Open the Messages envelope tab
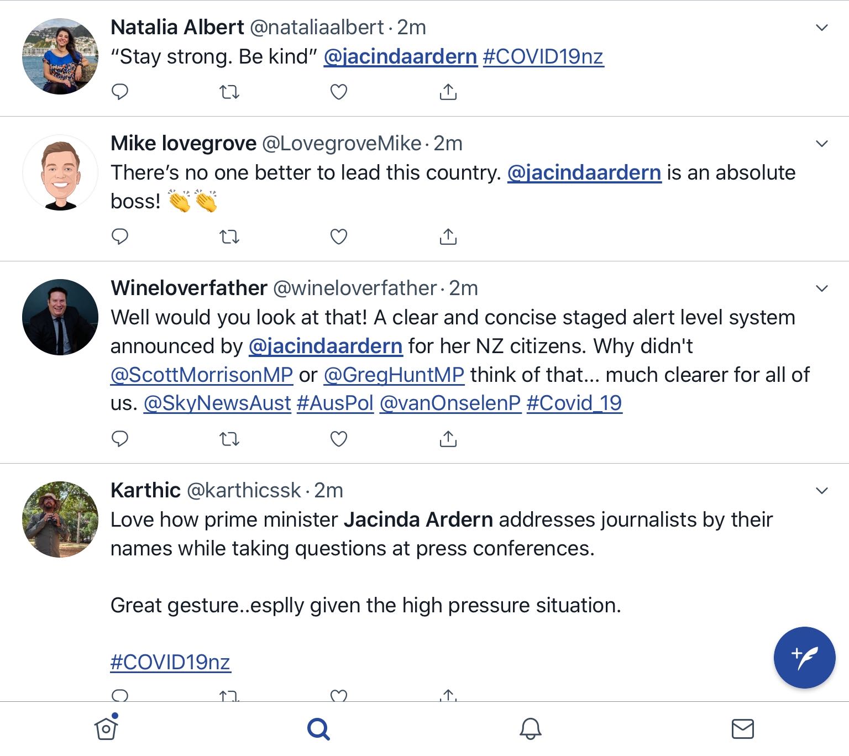This screenshot has height=756, width=849. pos(742,728)
